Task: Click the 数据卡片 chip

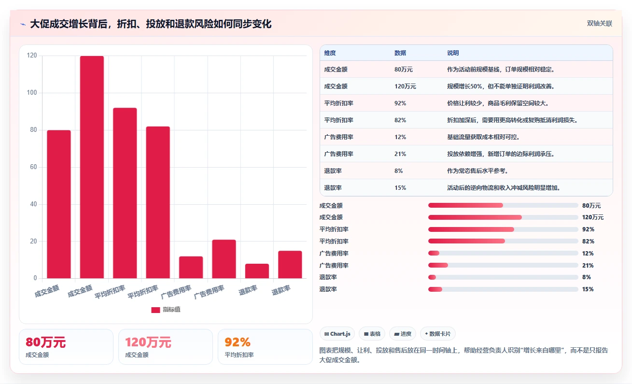Action: (437, 334)
